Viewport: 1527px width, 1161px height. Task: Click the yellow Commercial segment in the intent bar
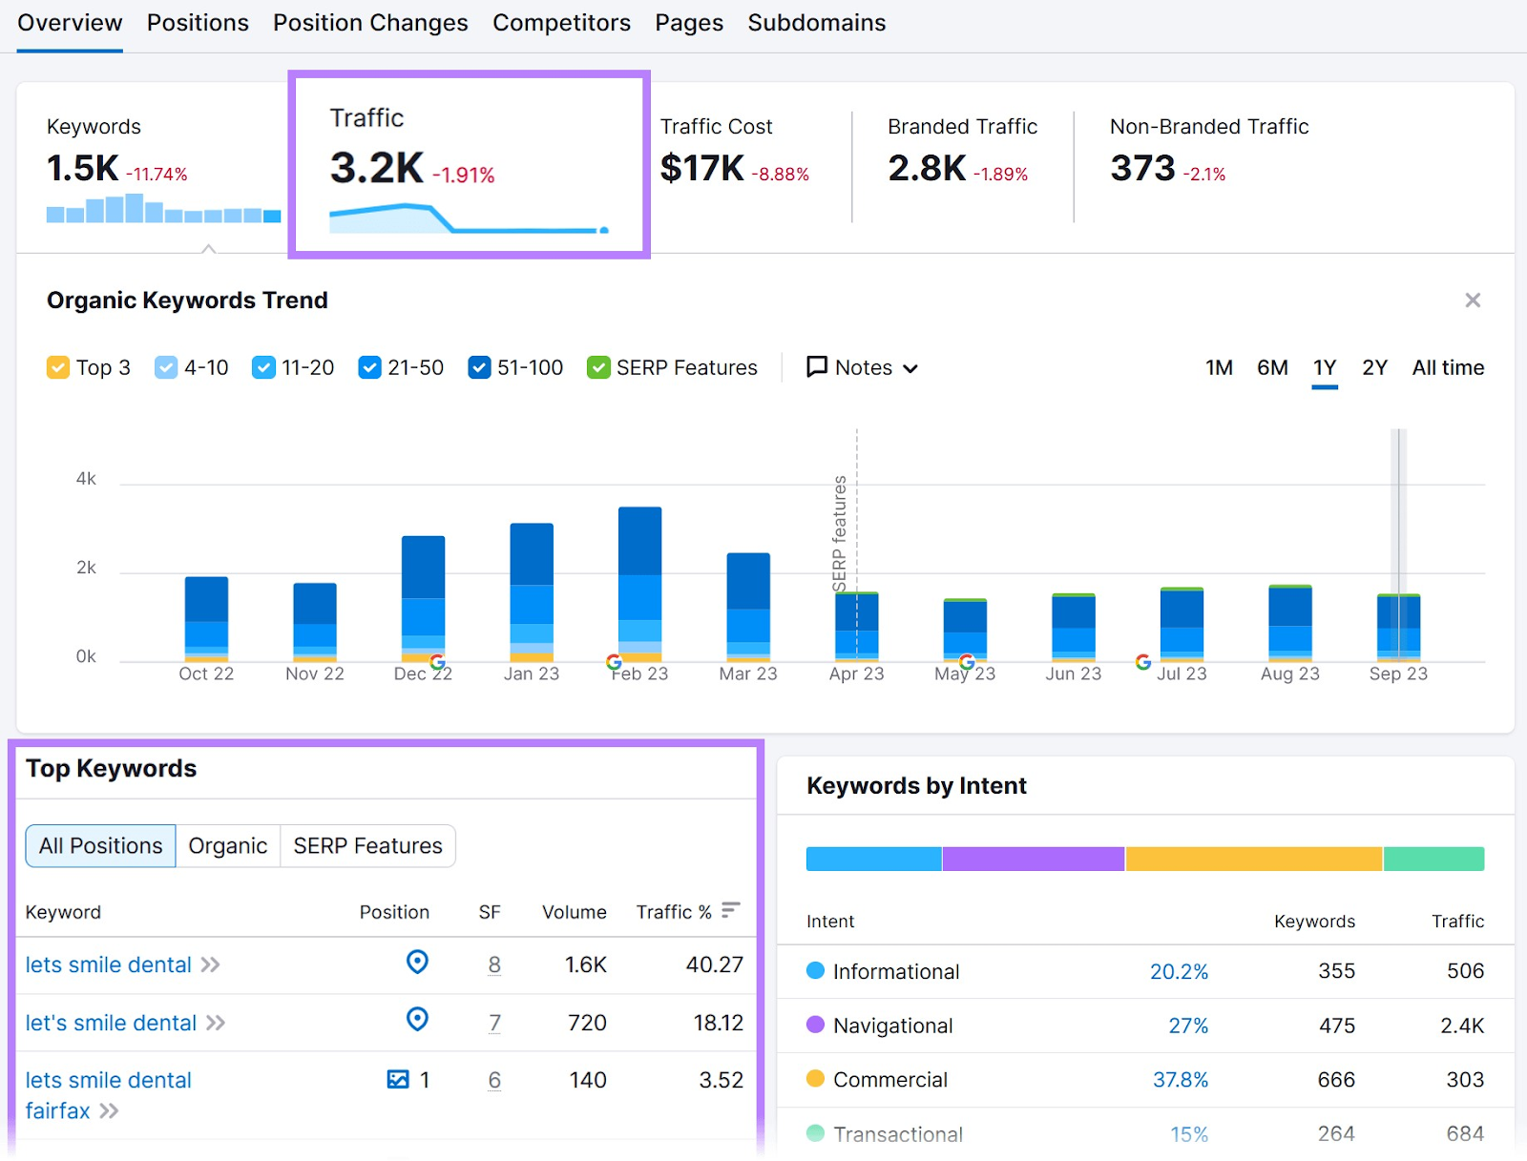pos(1253,859)
